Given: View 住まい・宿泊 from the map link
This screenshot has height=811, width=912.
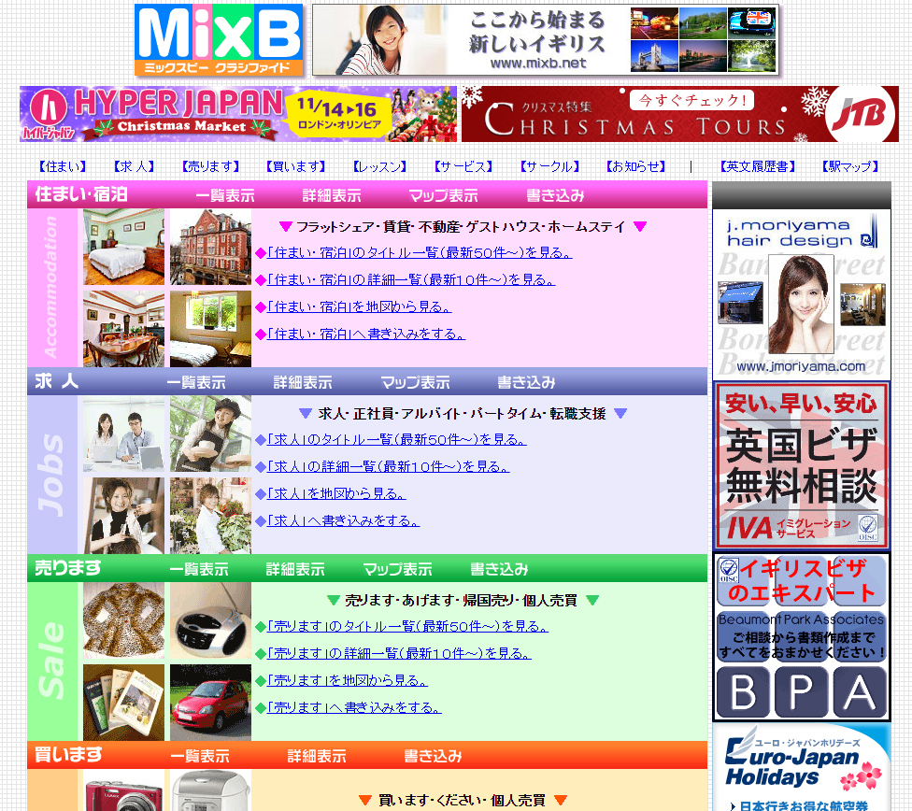Looking at the screenshot, I should pos(359,306).
